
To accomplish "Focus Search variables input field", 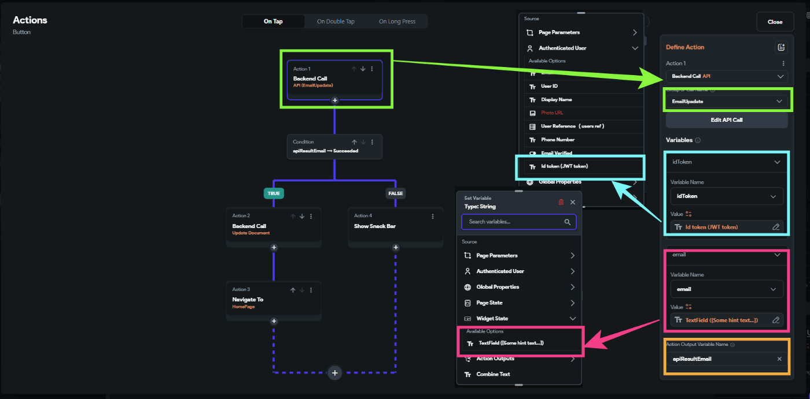I will pos(519,222).
